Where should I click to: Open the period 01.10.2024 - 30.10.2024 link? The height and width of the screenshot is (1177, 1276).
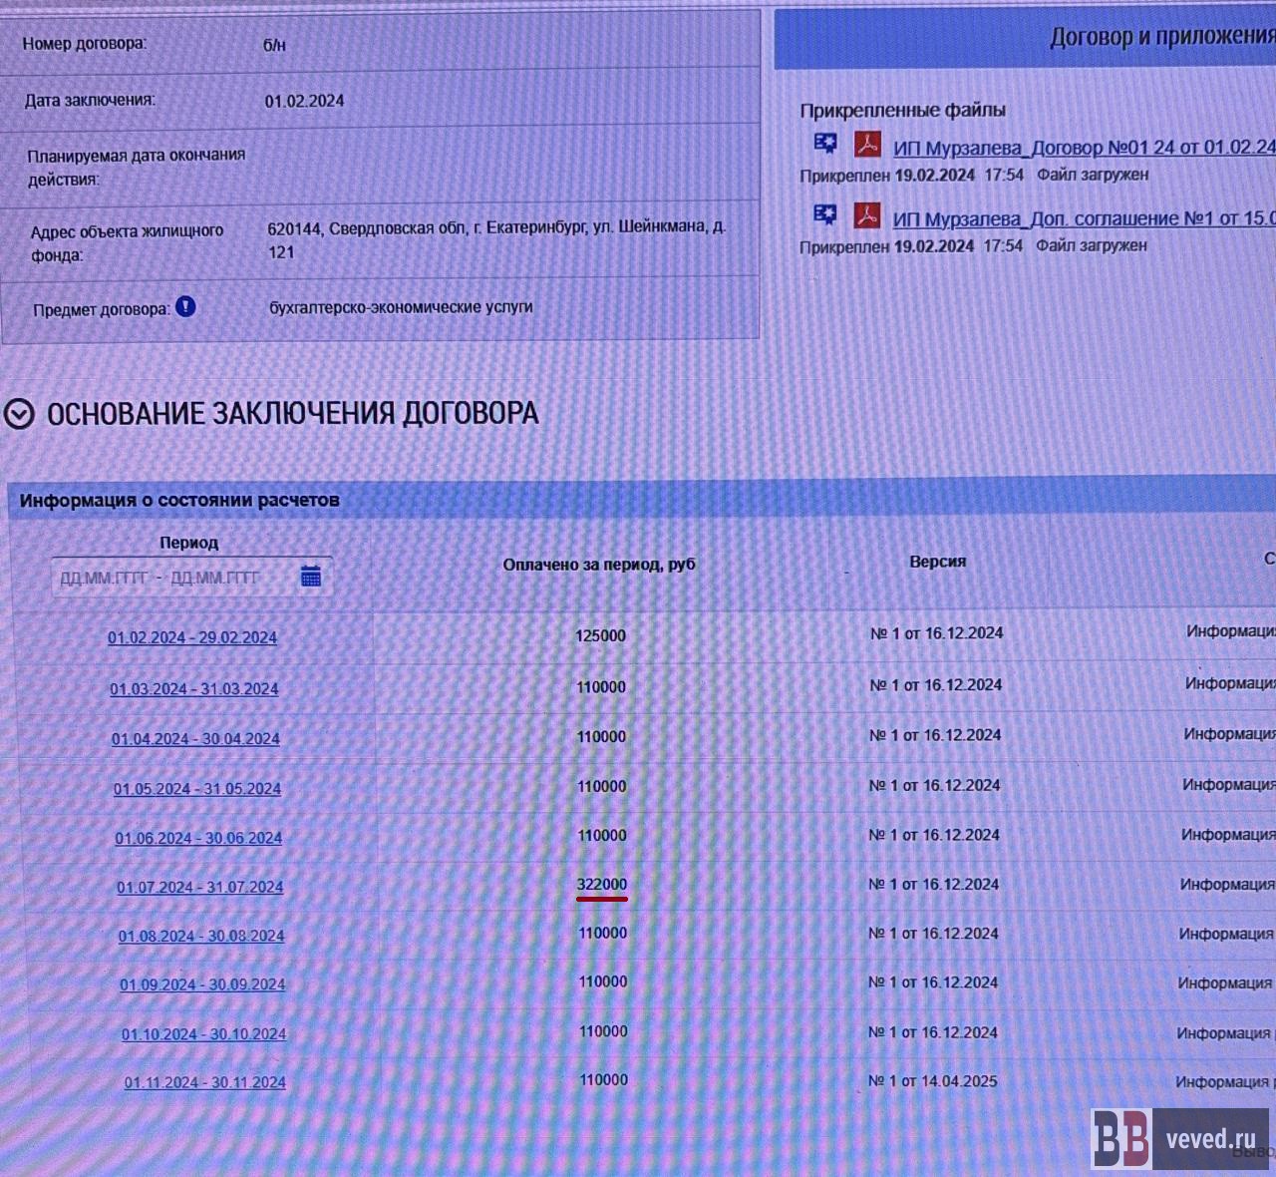203,1034
